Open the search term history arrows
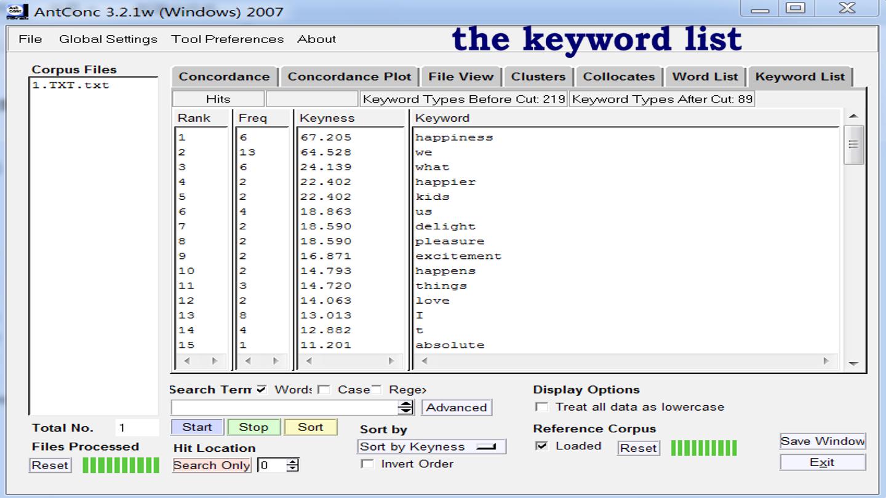 [x=405, y=407]
